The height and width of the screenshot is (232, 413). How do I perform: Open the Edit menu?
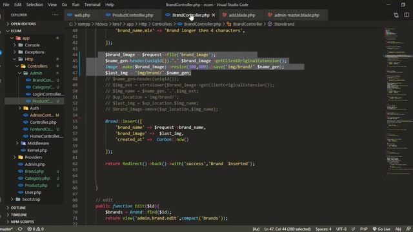pyautogui.click(x=17, y=5)
